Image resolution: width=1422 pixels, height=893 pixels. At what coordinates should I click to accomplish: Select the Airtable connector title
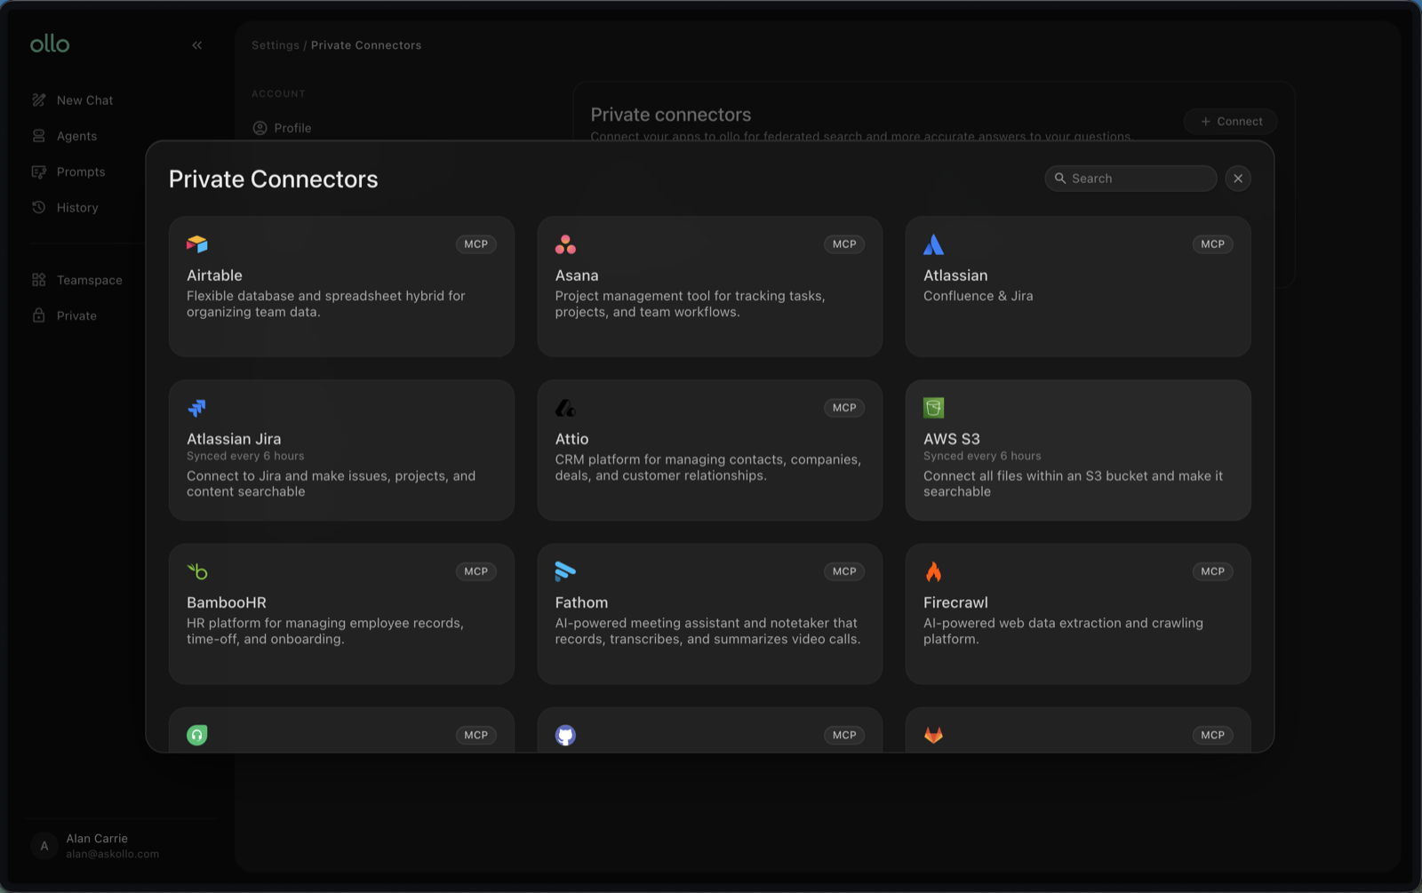pyautogui.click(x=214, y=275)
